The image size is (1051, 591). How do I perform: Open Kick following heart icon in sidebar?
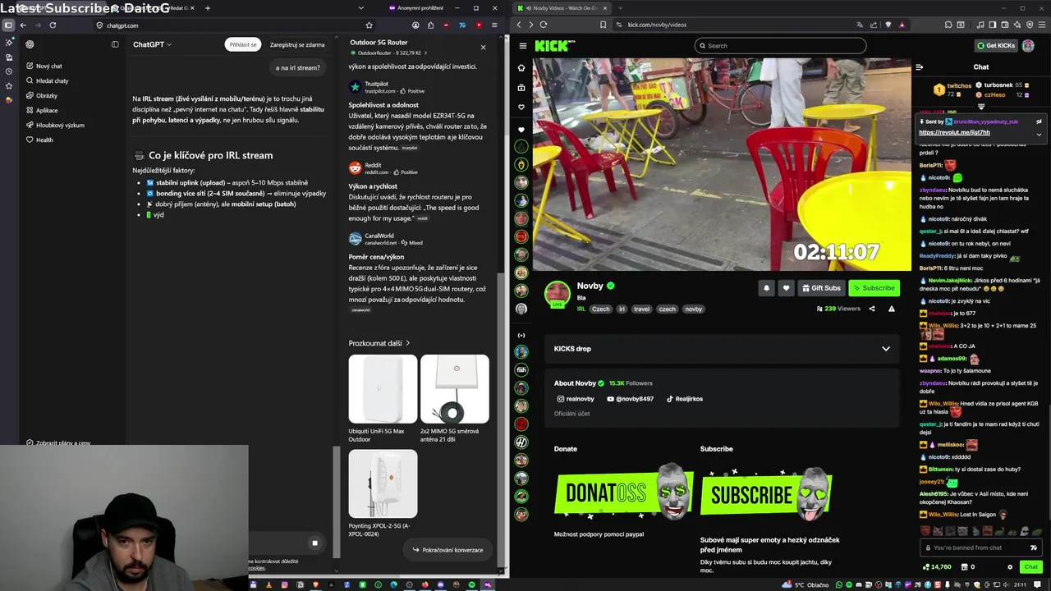pos(521,108)
